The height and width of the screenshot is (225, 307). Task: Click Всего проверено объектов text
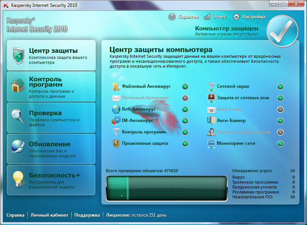[142, 171]
